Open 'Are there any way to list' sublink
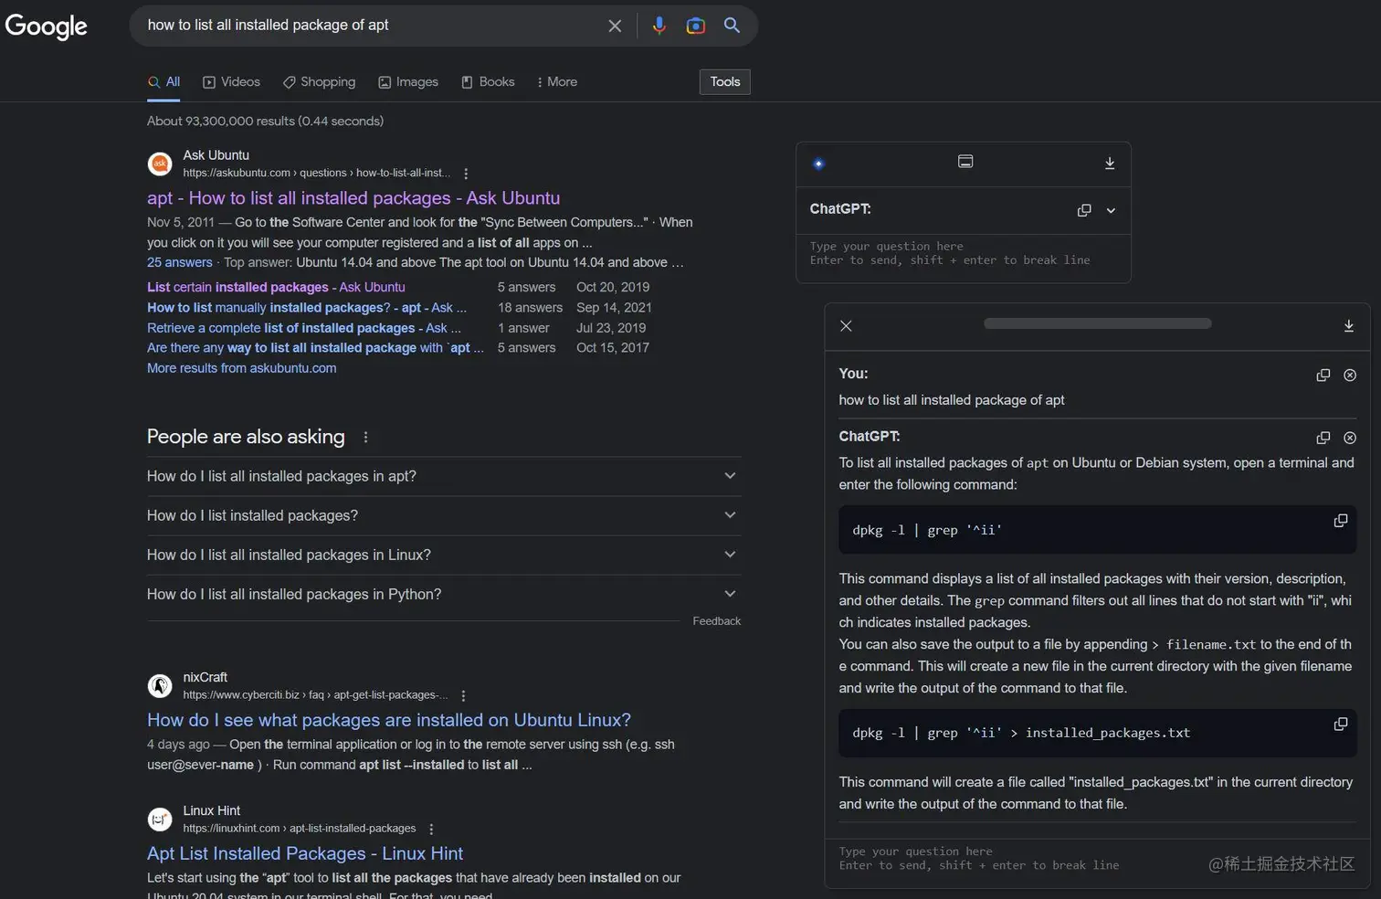The height and width of the screenshot is (899, 1381). [315, 348]
